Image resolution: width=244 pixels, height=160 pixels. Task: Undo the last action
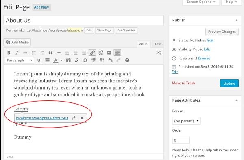pyautogui.click(x=110, y=60)
